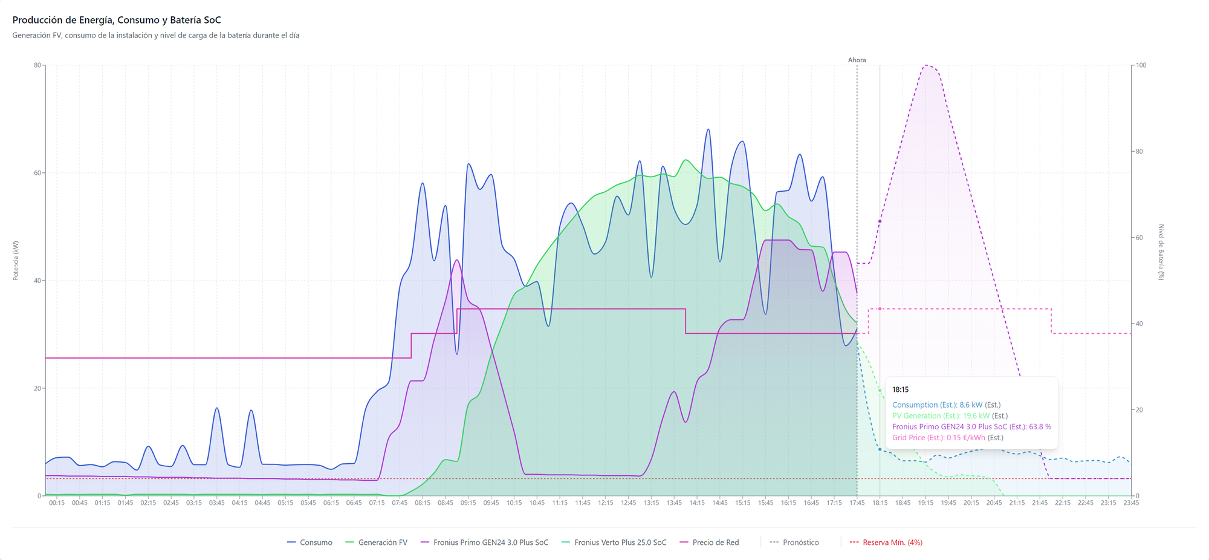Click the 18:15 label on the time axis
Screen dimensions: 1209x560
pos(880,503)
